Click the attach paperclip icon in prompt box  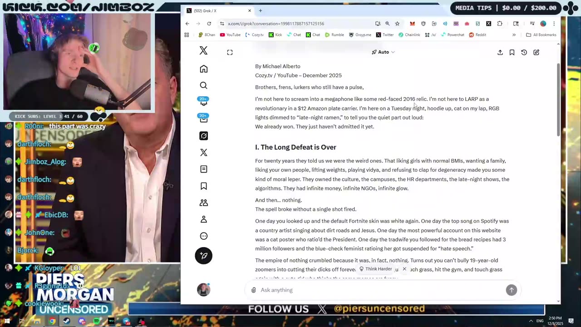(x=253, y=290)
